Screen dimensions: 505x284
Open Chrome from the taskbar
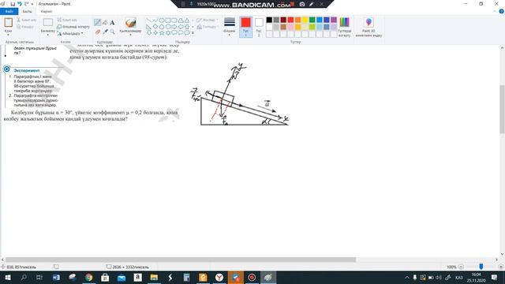click(x=89, y=277)
